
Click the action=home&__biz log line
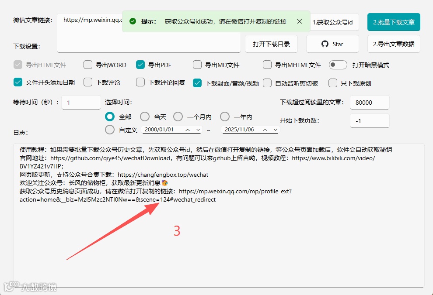click(x=118, y=199)
